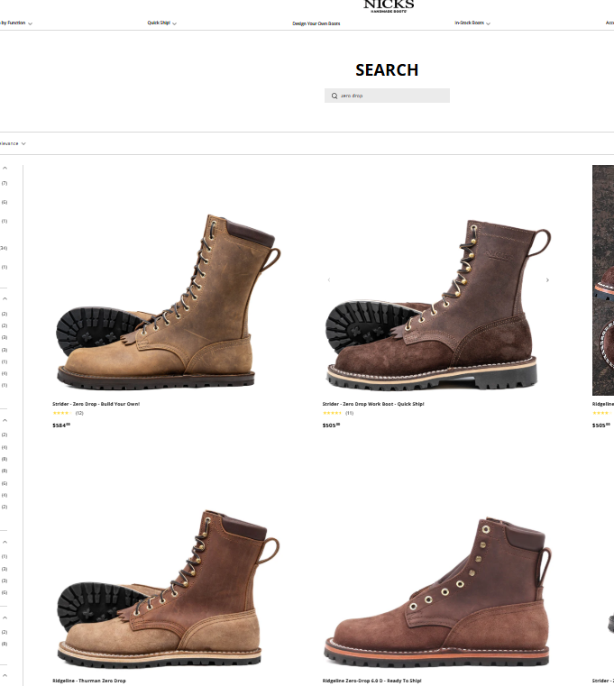Click star rating under Strider Build Your Own
Viewport: 614px width, 686px height.
[61, 413]
